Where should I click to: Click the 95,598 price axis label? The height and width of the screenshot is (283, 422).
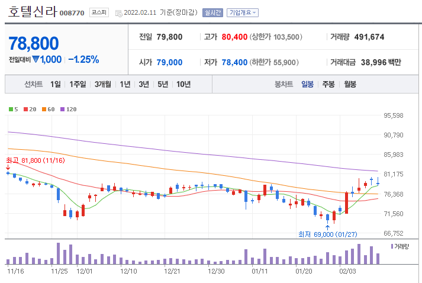click(x=394, y=116)
